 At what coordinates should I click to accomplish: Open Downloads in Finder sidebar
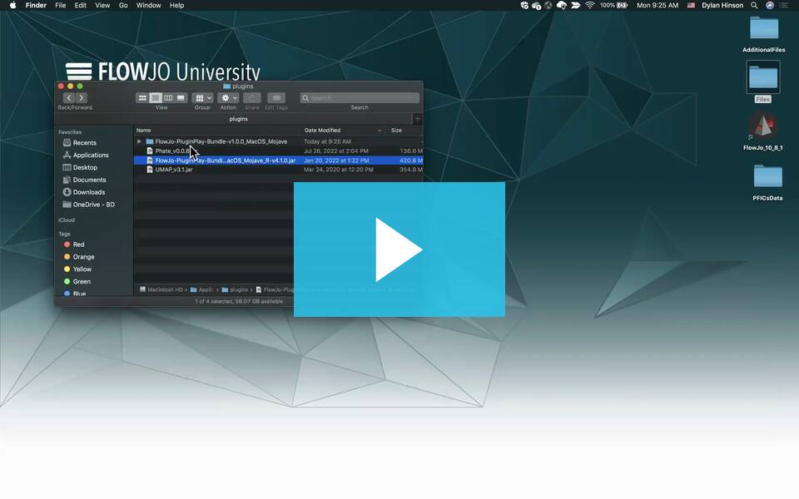tap(84, 192)
